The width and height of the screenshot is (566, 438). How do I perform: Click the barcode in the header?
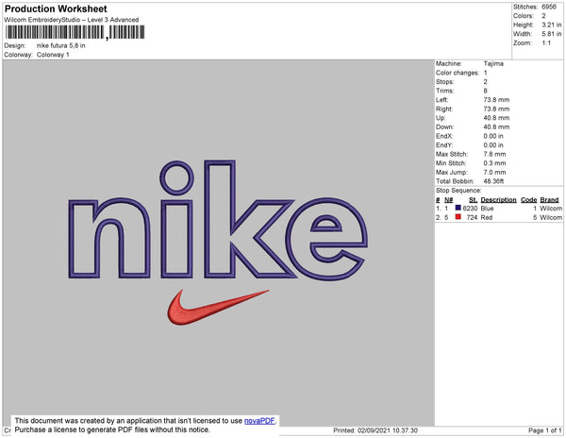75,32
